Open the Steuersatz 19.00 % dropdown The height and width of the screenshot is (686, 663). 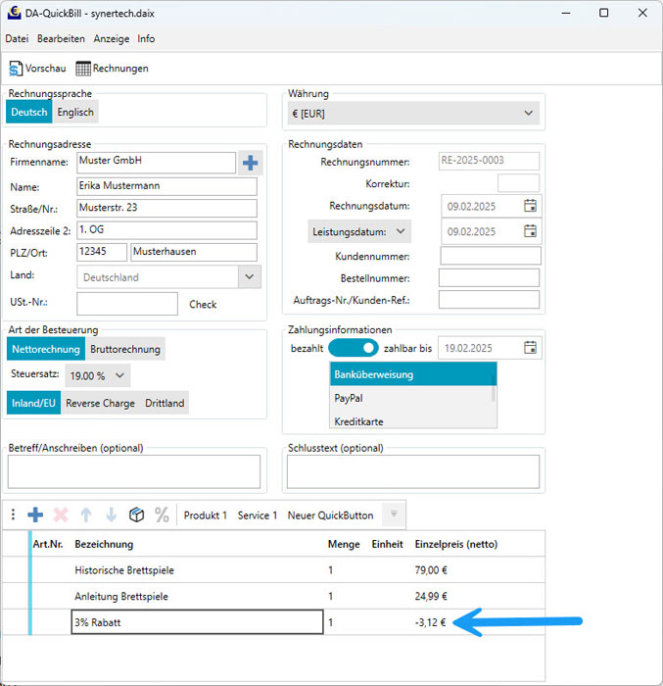[x=97, y=375]
